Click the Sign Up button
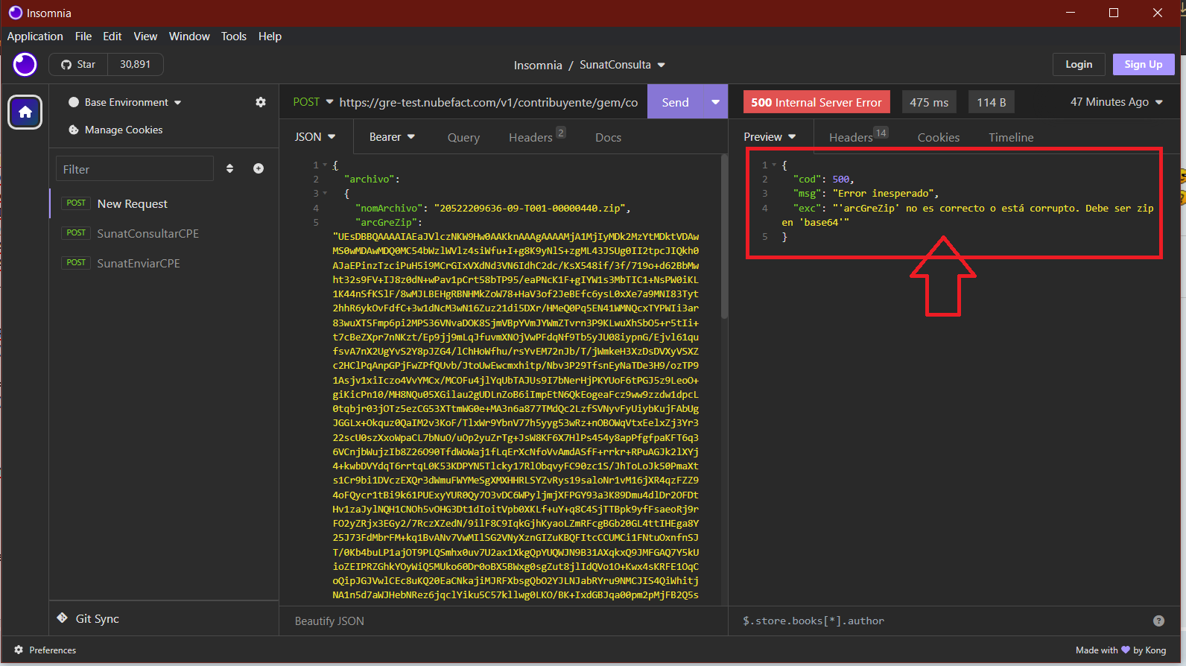Image resolution: width=1186 pixels, height=666 pixels. coord(1143,65)
